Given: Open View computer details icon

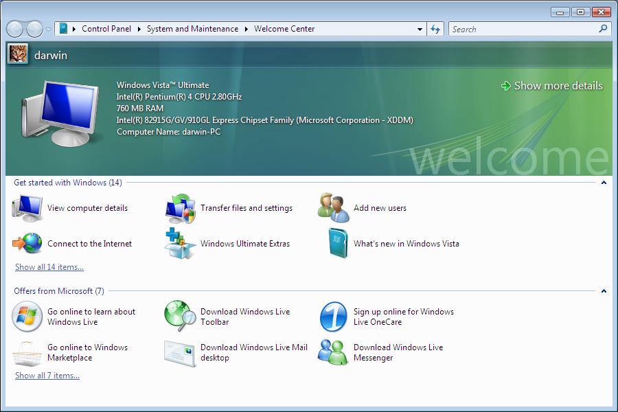Looking at the screenshot, I should point(27,208).
